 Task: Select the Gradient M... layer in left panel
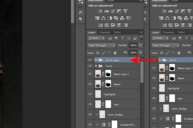127,125
